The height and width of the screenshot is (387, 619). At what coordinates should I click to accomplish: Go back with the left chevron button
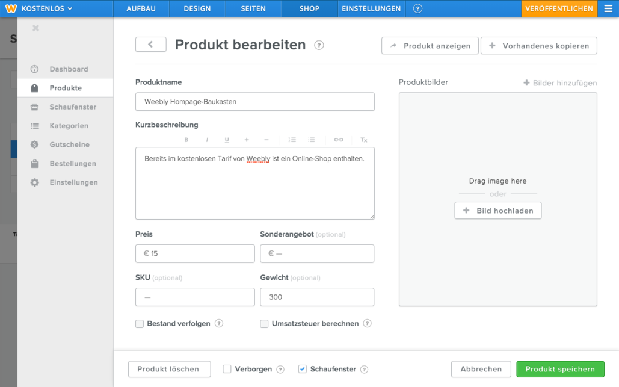coord(151,44)
